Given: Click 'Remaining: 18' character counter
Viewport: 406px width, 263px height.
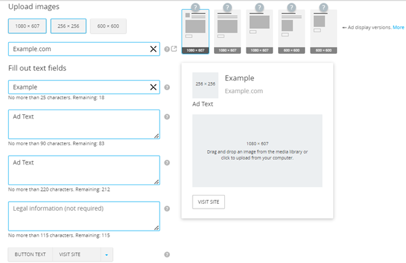Looking at the screenshot, I should pyautogui.click(x=89, y=98).
